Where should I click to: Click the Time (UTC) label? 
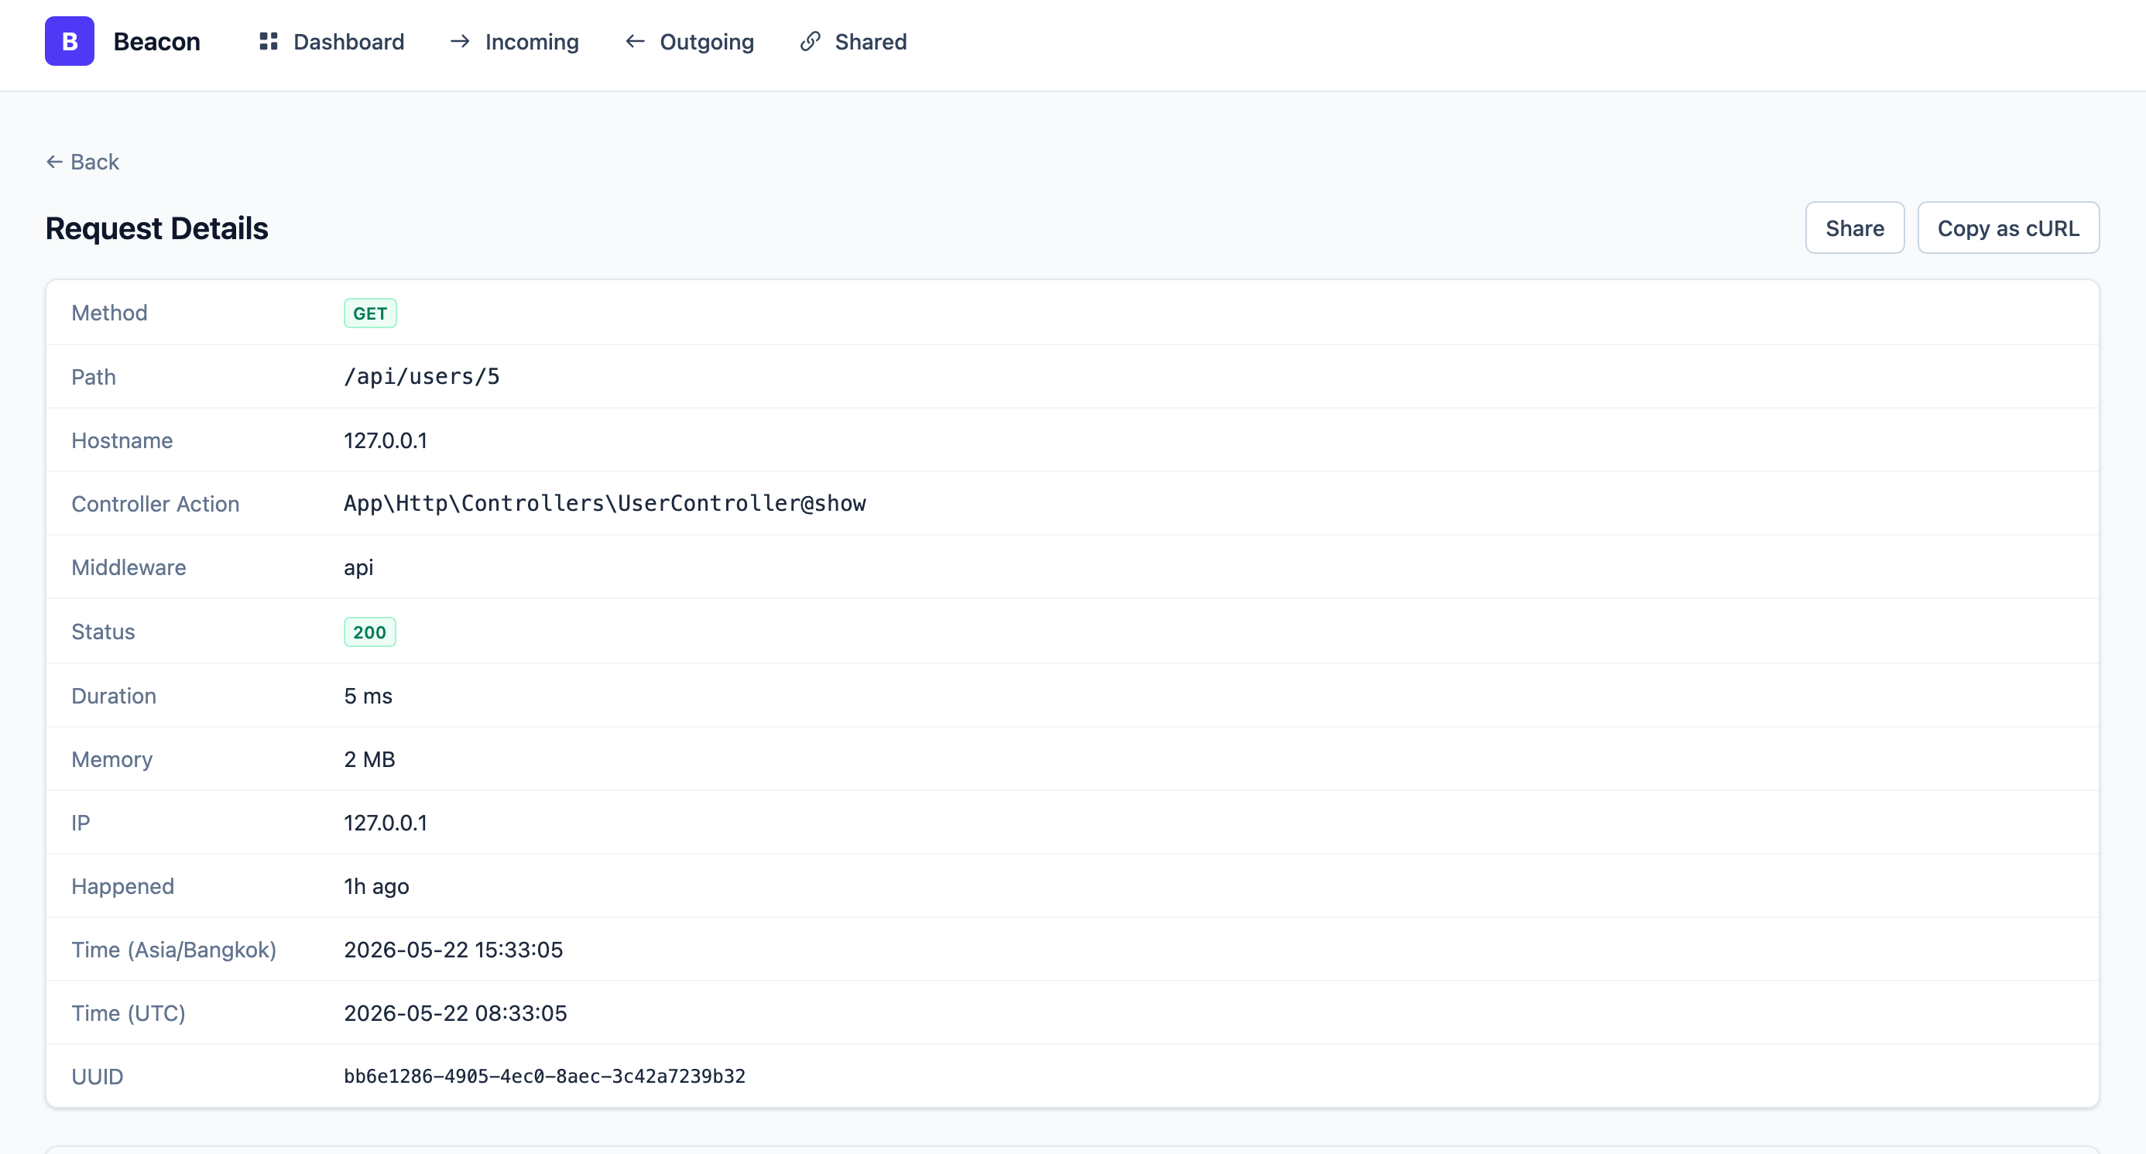pos(129,1013)
